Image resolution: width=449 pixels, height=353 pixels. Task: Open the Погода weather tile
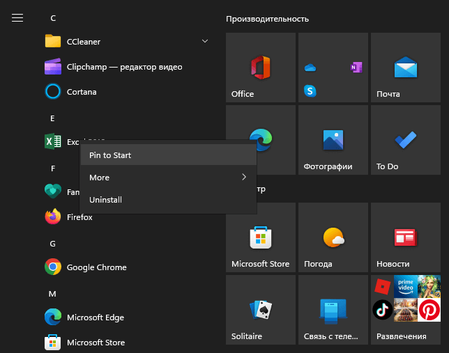point(333,237)
